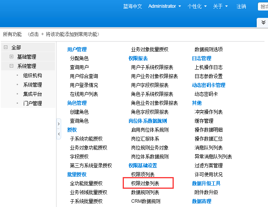Click the 注销 logout link
The height and width of the screenshot is (207, 268).
[x=241, y=6]
